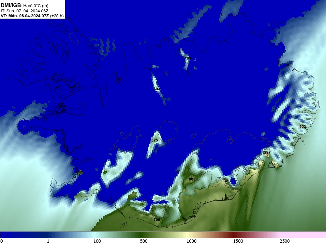Click the '(+25 h)' forecast offset text
Viewport: 326px width, 244px height.
click(x=57, y=16)
